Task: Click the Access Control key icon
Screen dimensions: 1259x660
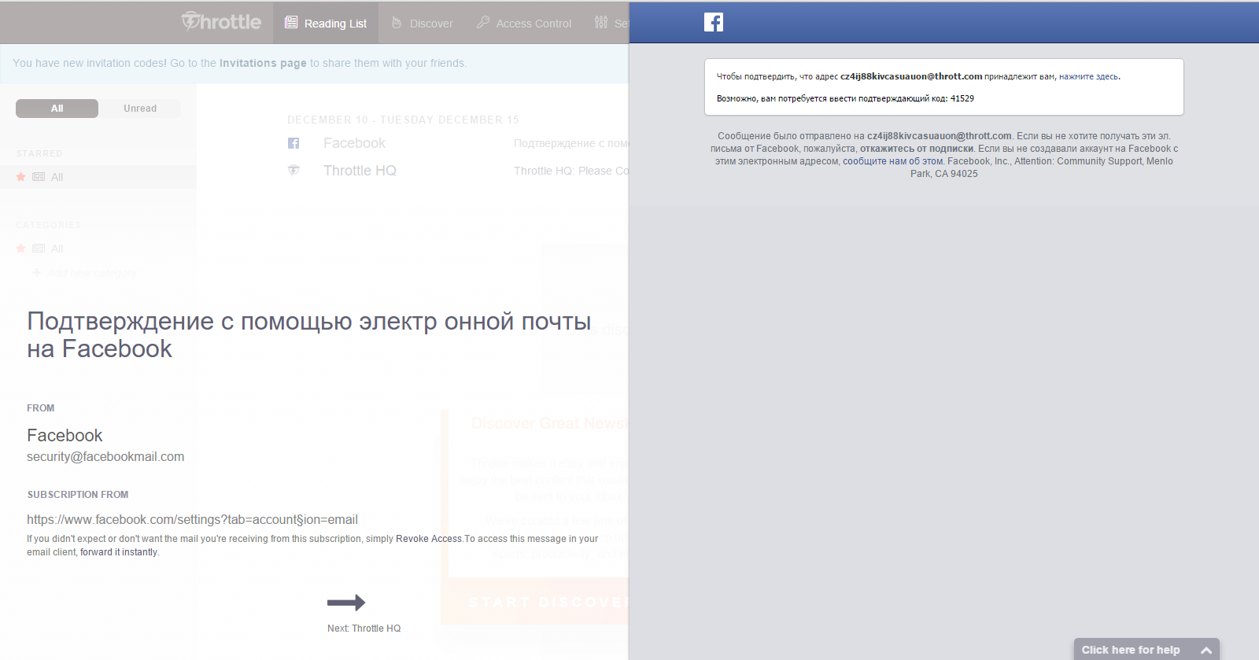Action: click(483, 23)
